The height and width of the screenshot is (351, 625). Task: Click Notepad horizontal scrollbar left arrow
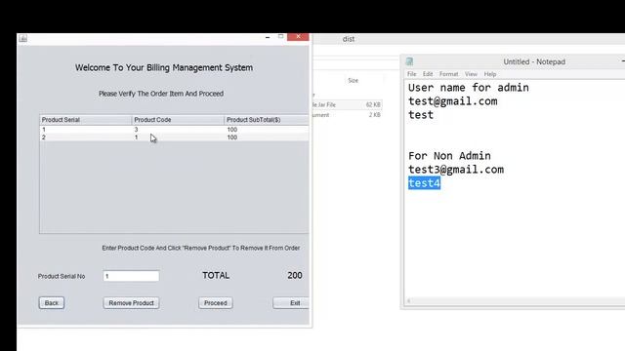point(408,301)
